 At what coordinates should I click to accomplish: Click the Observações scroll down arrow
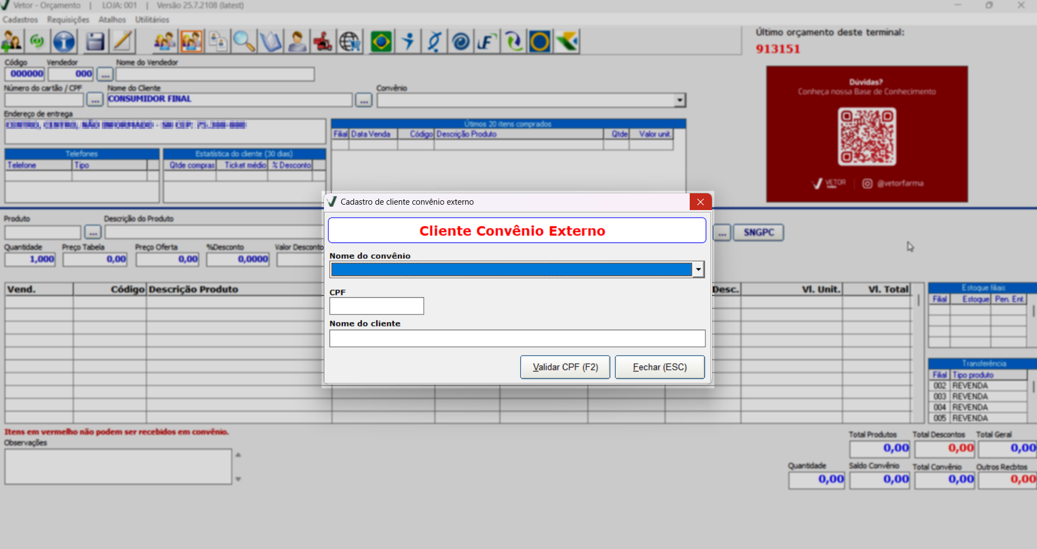(238, 479)
